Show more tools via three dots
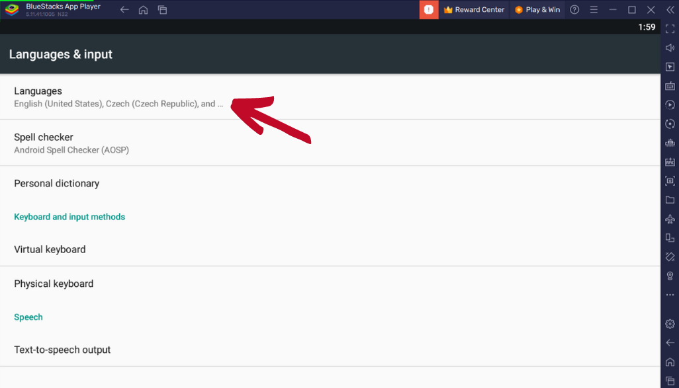 [670, 295]
